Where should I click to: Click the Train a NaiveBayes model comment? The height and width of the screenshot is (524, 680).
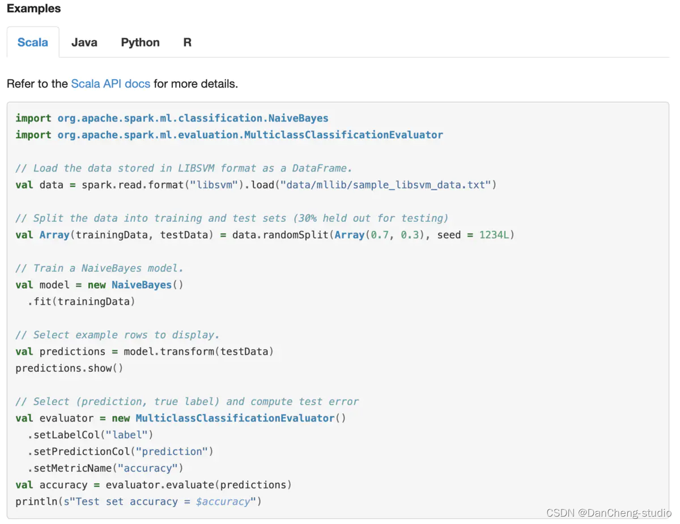(x=100, y=268)
